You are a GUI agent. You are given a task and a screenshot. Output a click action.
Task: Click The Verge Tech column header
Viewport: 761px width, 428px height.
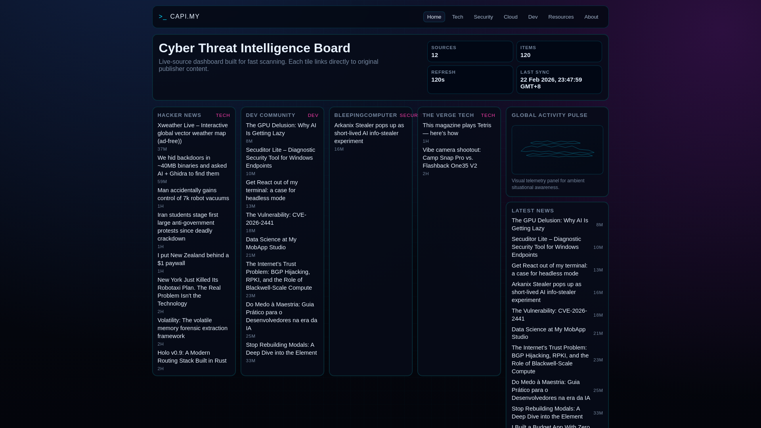point(448,115)
